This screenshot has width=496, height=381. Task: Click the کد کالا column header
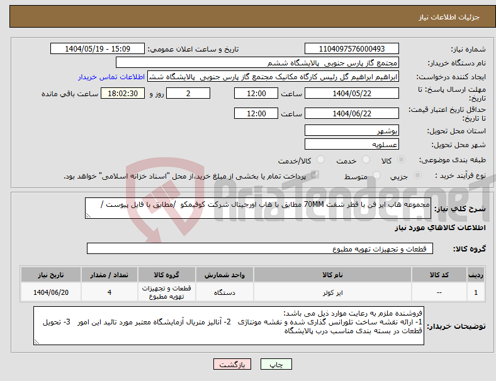pos(439,275)
